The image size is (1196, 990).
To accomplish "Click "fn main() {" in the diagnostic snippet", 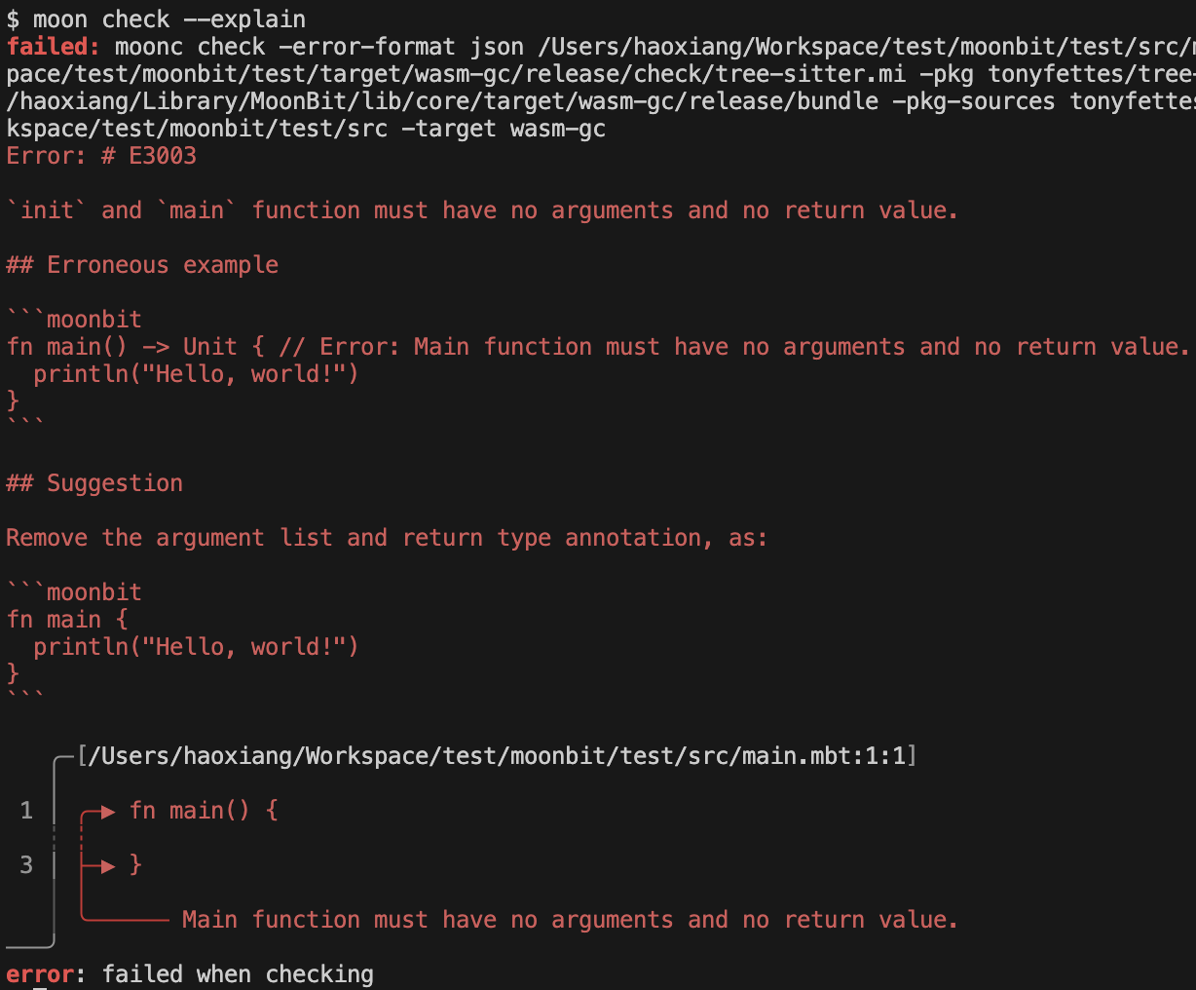I will click(x=204, y=811).
